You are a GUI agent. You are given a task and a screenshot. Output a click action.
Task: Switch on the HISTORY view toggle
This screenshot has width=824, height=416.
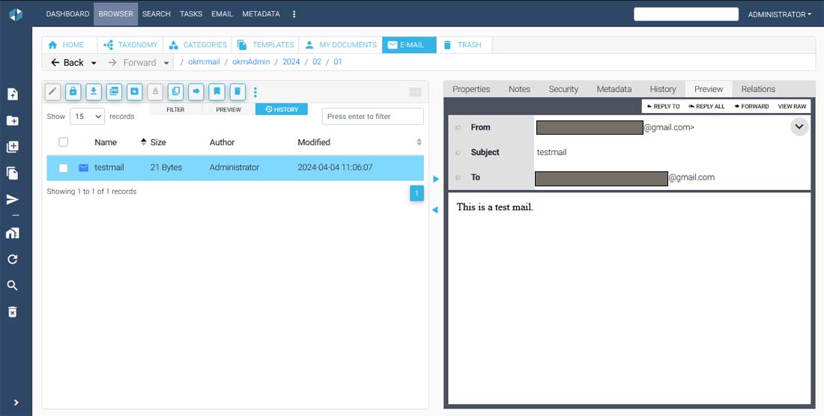pos(282,109)
